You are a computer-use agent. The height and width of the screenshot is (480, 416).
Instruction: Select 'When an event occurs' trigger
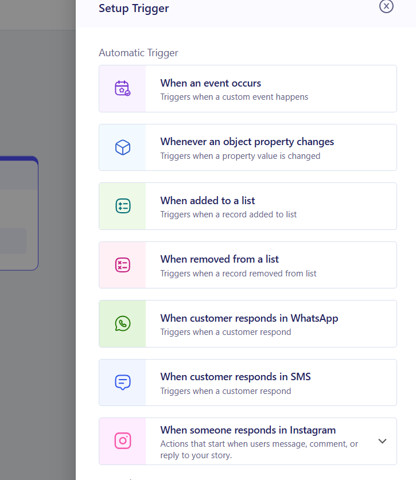click(248, 88)
